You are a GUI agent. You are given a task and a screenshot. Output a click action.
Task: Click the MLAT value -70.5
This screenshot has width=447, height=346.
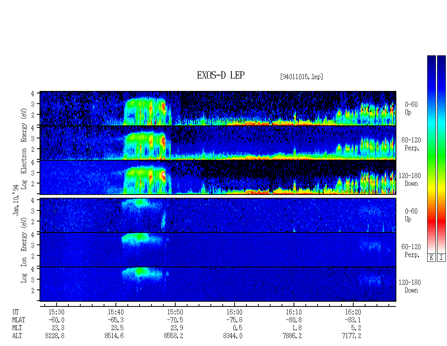[175, 320]
